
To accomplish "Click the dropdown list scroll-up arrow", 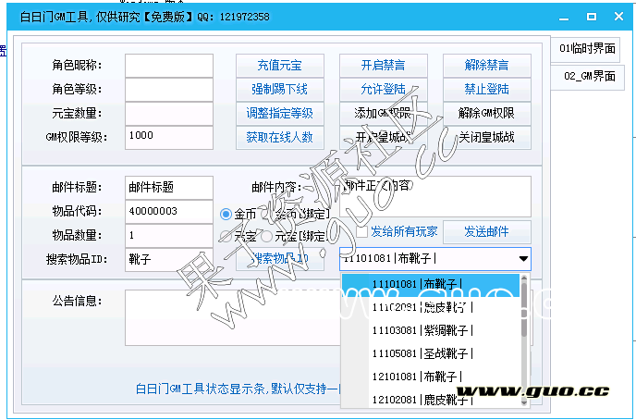I will 523,278.
